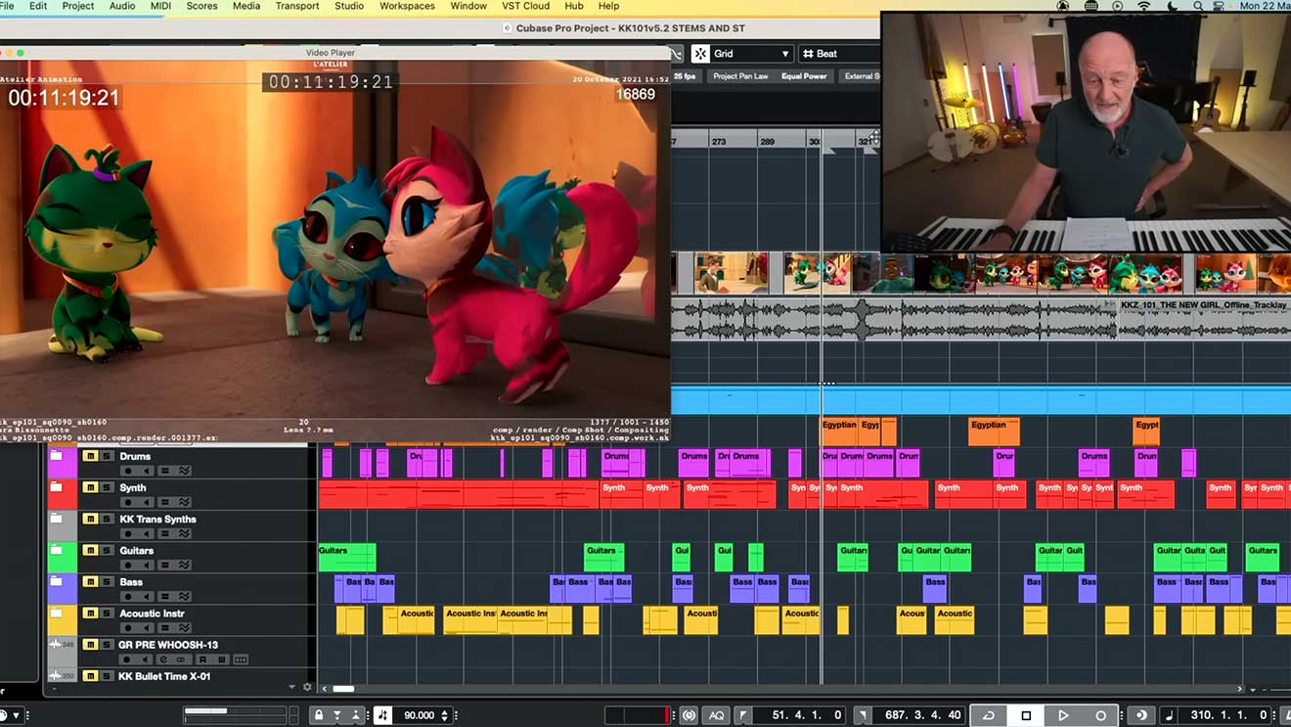Screen dimensions: 1291x727
Task: Select the orange Egyptian event at the cursor
Action: pos(839,431)
